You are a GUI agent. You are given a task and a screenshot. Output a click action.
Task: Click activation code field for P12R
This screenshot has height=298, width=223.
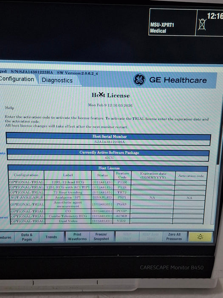click(191, 183)
